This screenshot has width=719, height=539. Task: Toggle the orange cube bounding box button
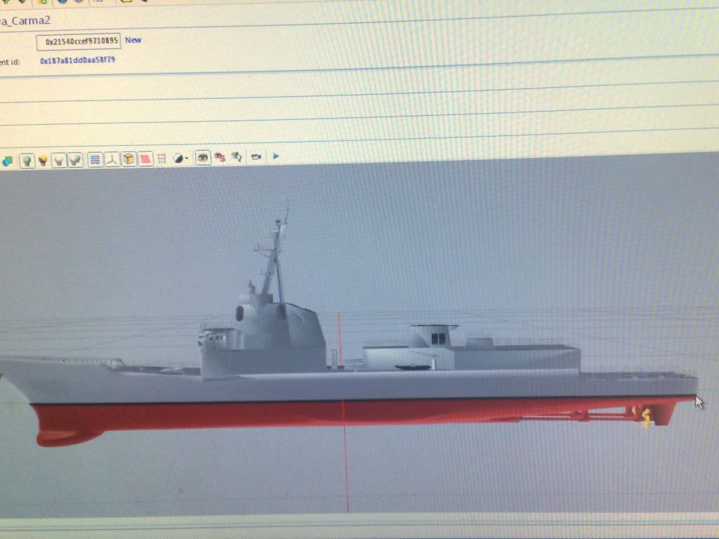click(129, 159)
